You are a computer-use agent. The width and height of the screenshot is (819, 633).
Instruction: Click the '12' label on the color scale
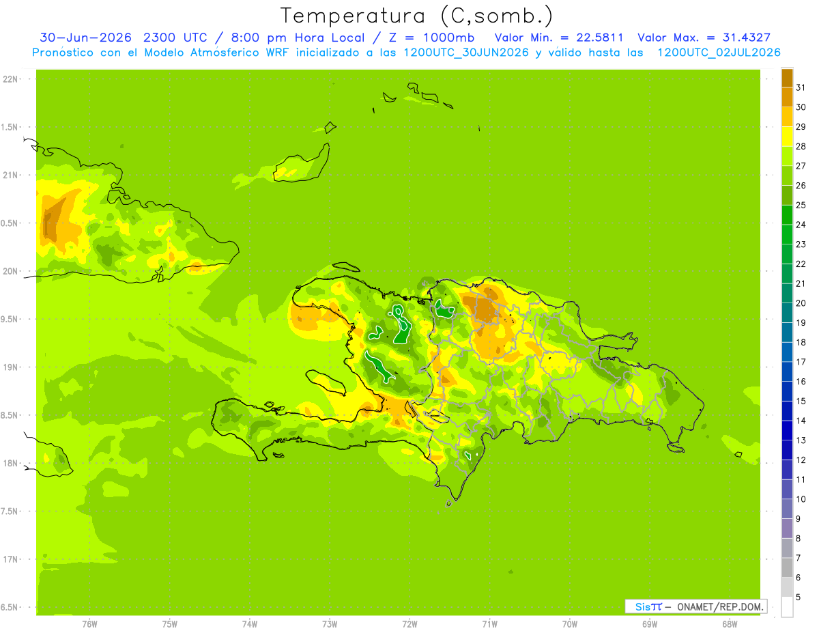coord(801,460)
